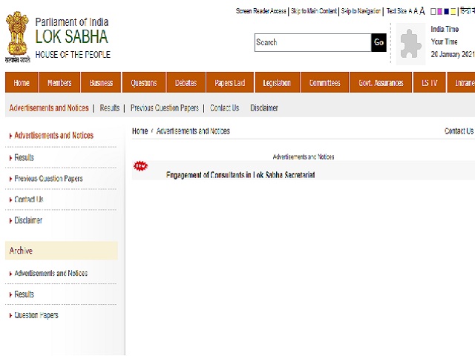Viewport: 475px width, 356px height.
Task: Click the 20 January 2021 date text
Action: point(453,54)
